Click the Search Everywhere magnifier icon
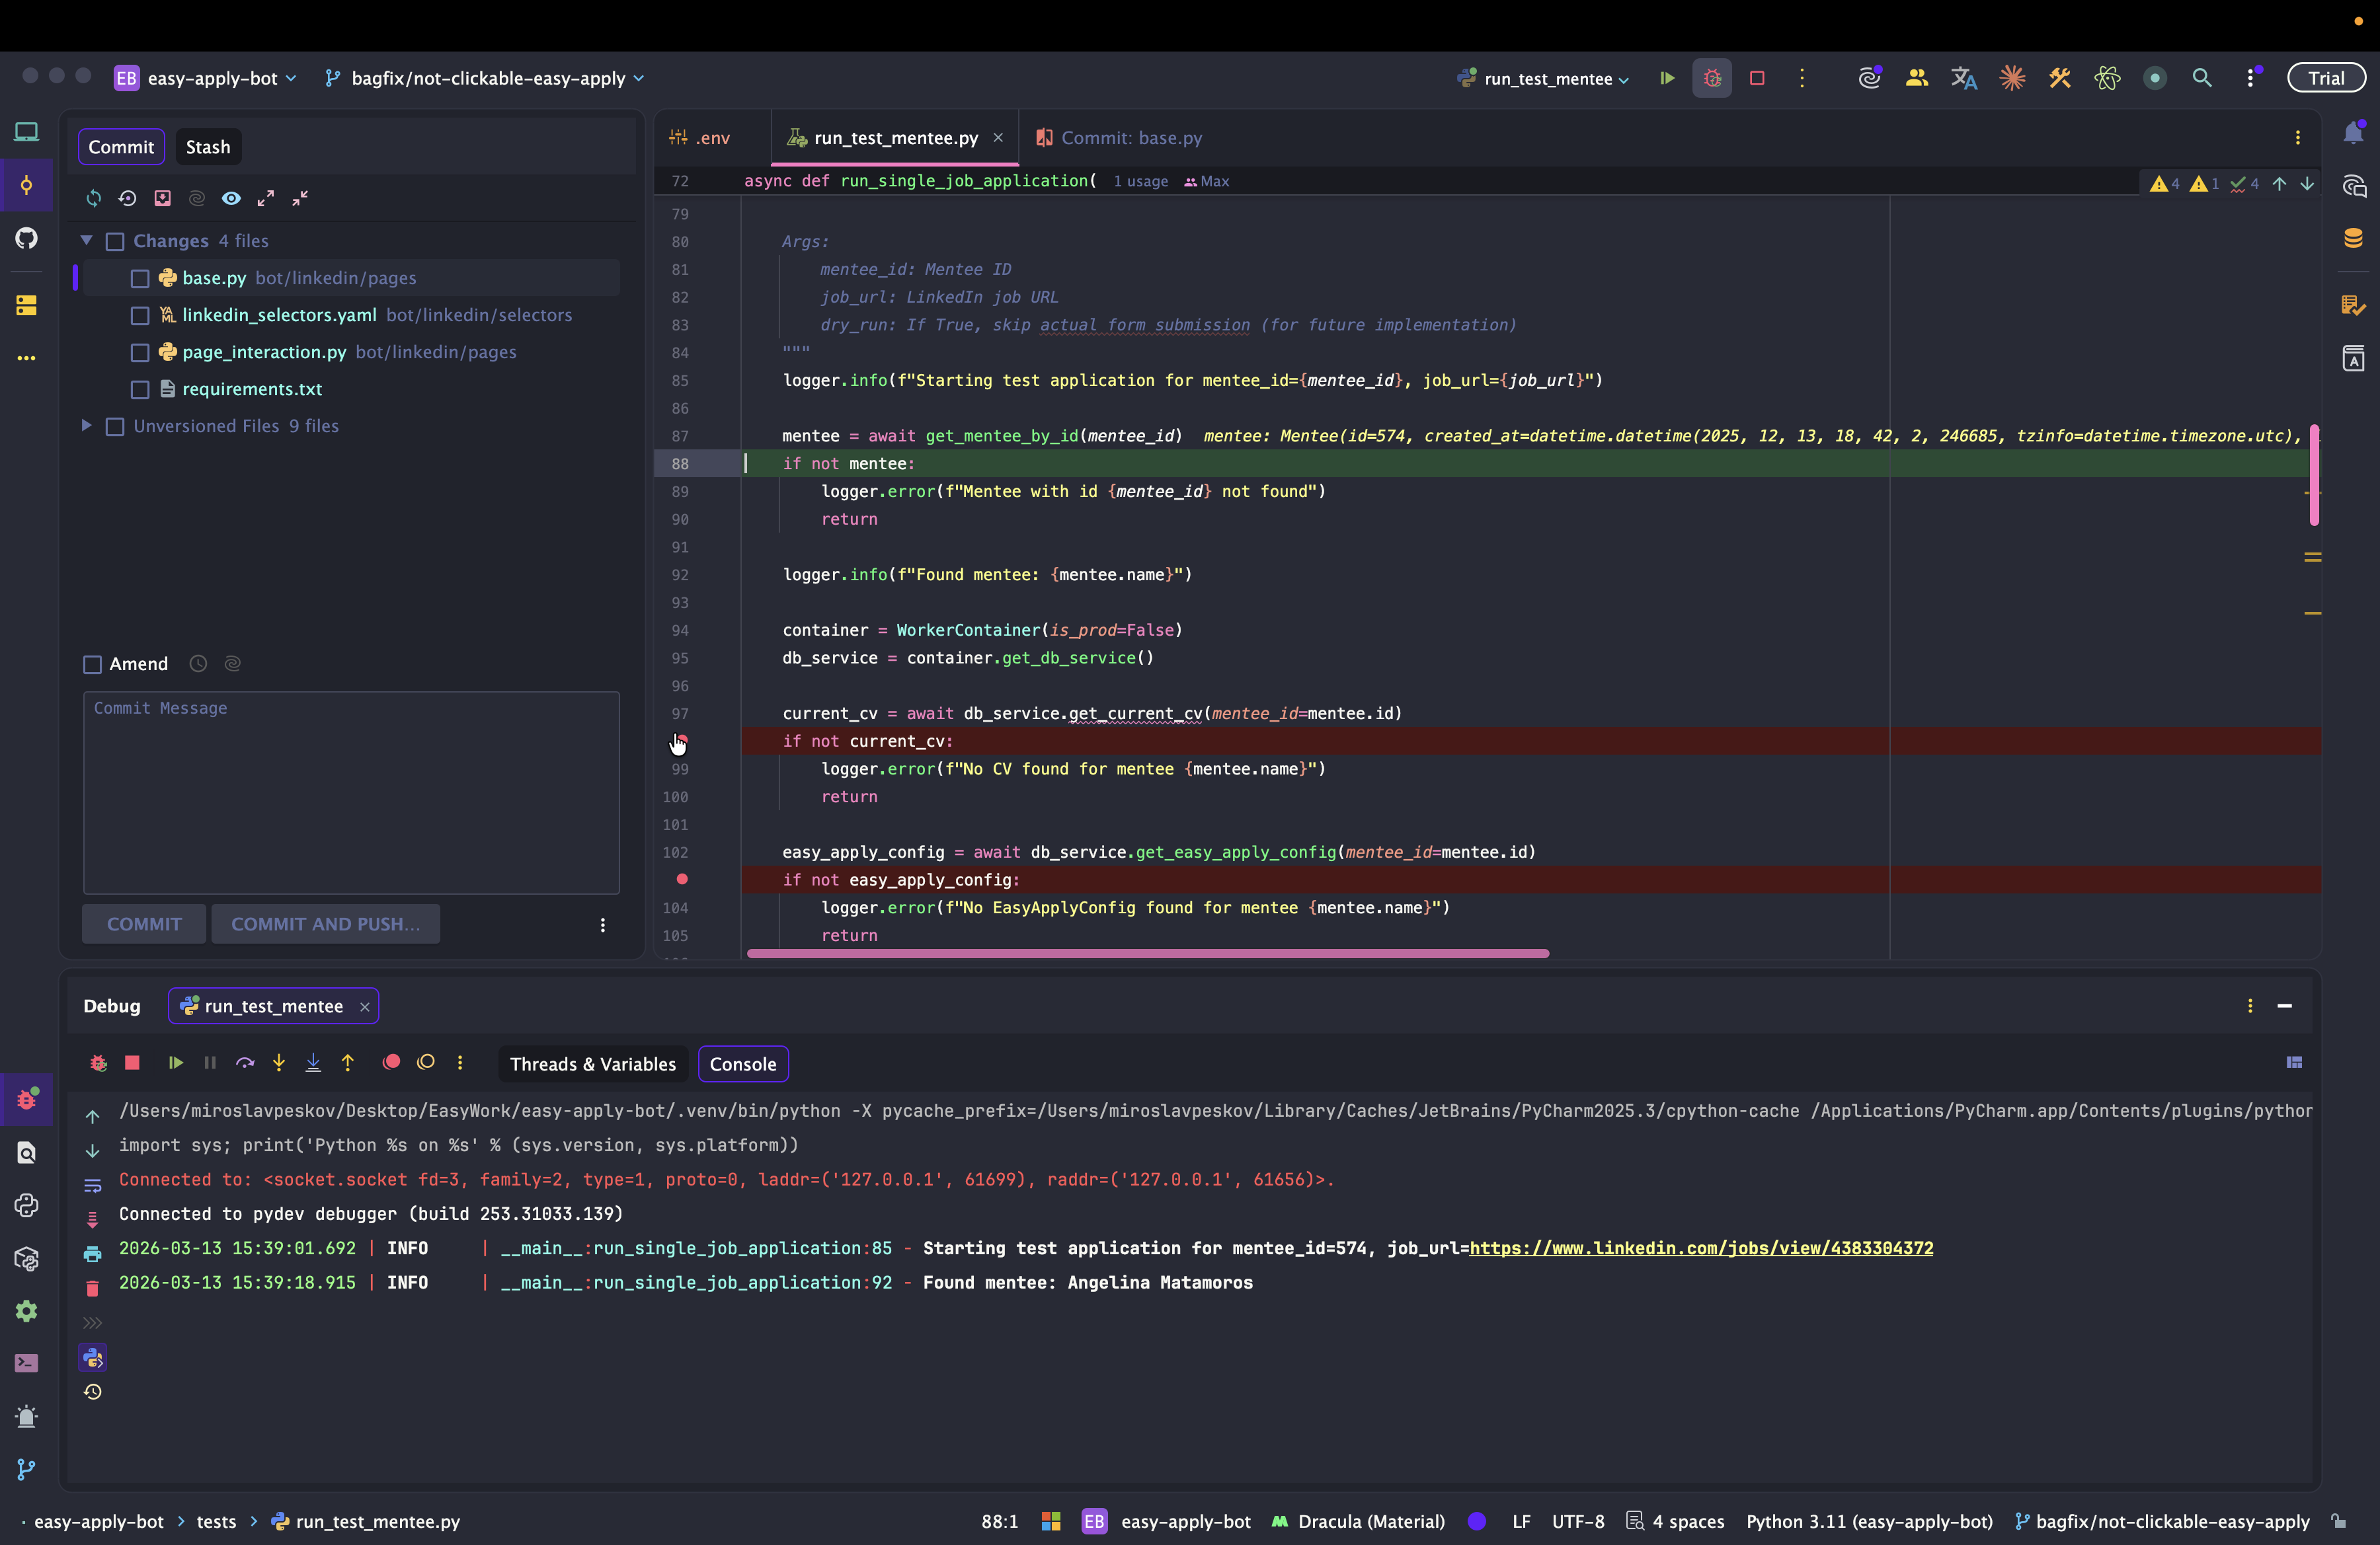Viewport: 2380px width, 1545px height. [2202, 78]
